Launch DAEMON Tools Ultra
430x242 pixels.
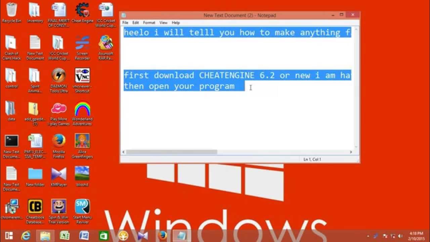[x=59, y=81]
